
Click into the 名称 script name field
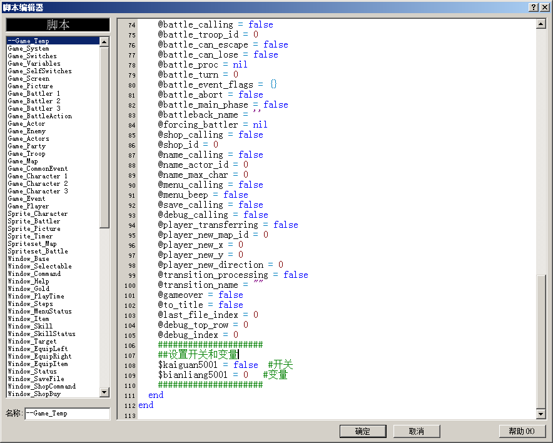(x=68, y=414)
